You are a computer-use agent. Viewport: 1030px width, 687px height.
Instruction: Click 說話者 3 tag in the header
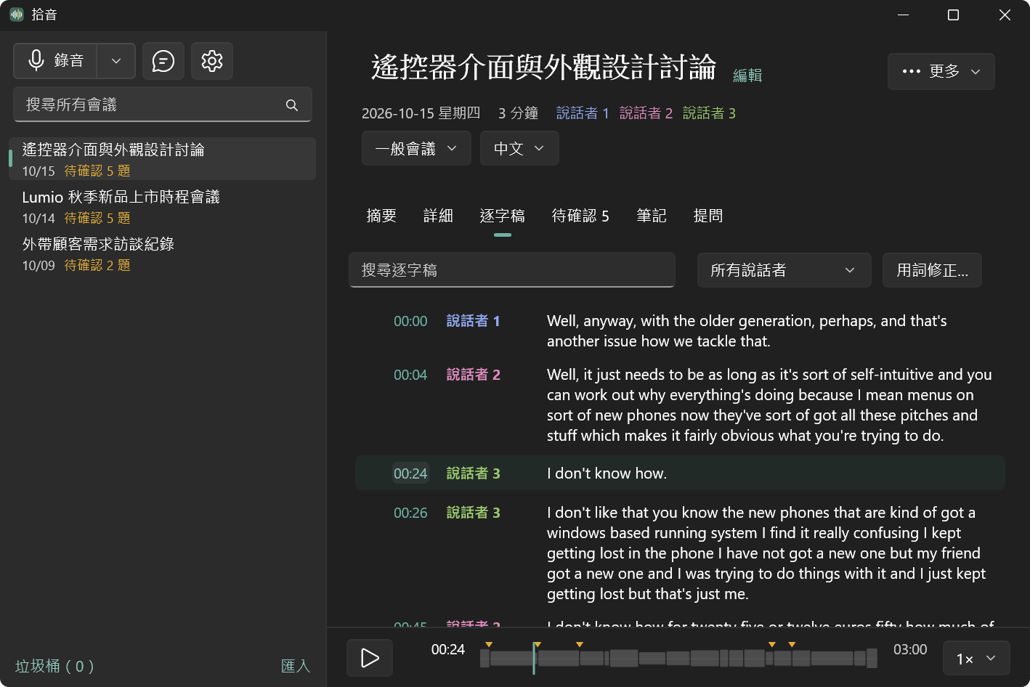pyautogui.click(x=709, y=113)
